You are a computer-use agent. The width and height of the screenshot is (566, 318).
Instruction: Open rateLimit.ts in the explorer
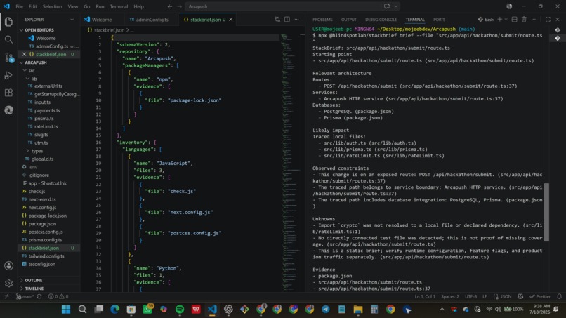(46, 126)
